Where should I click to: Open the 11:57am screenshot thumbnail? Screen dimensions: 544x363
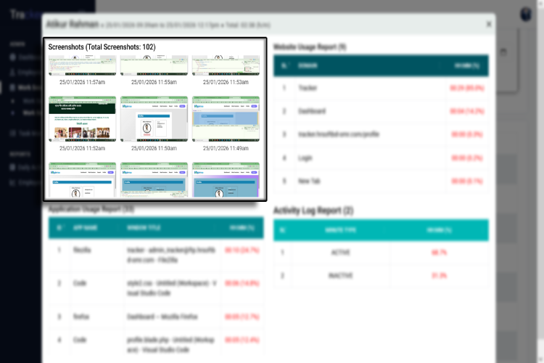tap(82, 65)
